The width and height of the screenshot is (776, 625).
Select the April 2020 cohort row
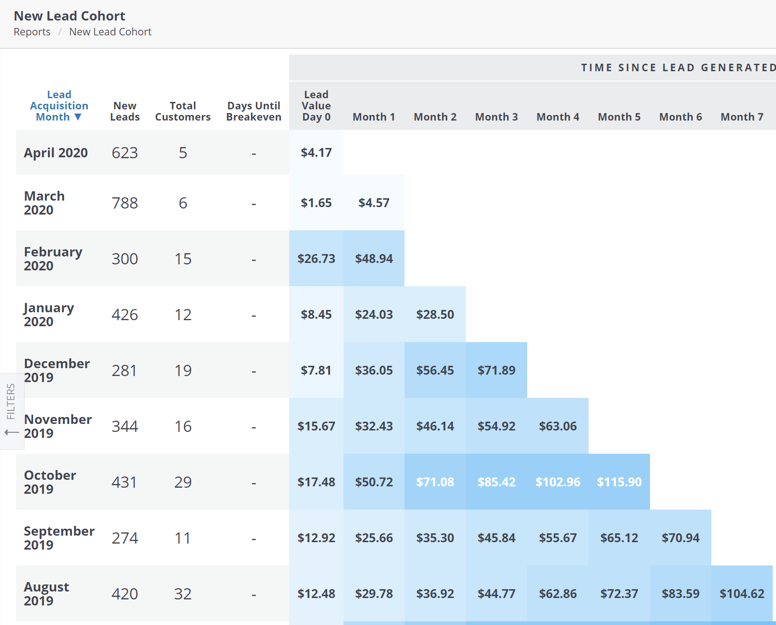click(56, 153)
